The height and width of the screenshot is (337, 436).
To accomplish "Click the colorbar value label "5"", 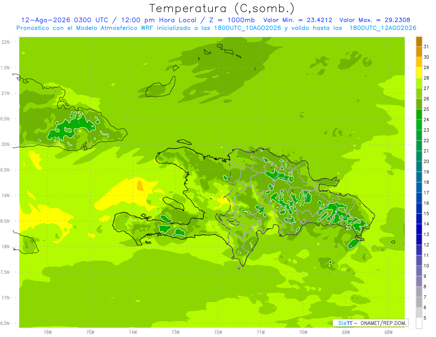I will click(425, 318).
